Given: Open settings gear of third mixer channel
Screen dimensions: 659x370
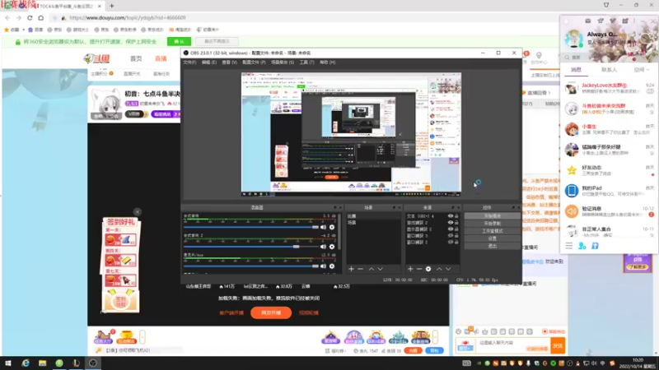Looking at the screenshot, I should (x=332, y=266).
